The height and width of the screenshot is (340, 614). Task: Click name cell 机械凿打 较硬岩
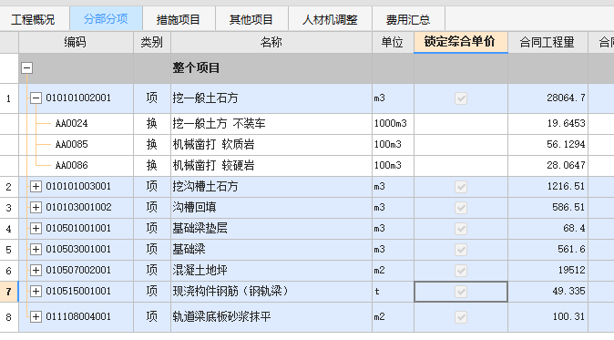[x=271, y=165]
